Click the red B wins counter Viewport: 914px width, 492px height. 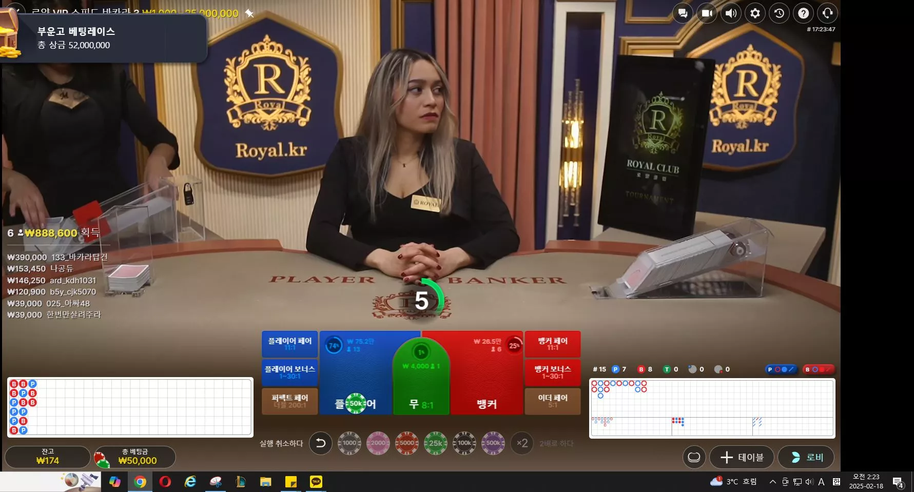[645, 369]
